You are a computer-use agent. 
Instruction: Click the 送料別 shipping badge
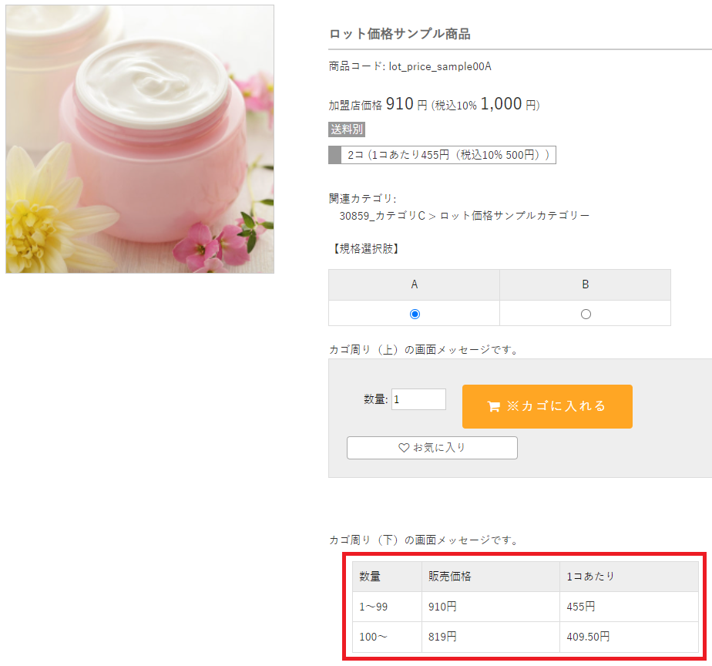click(347, 129)
